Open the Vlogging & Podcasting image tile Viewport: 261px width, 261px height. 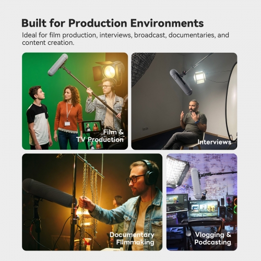201,202
